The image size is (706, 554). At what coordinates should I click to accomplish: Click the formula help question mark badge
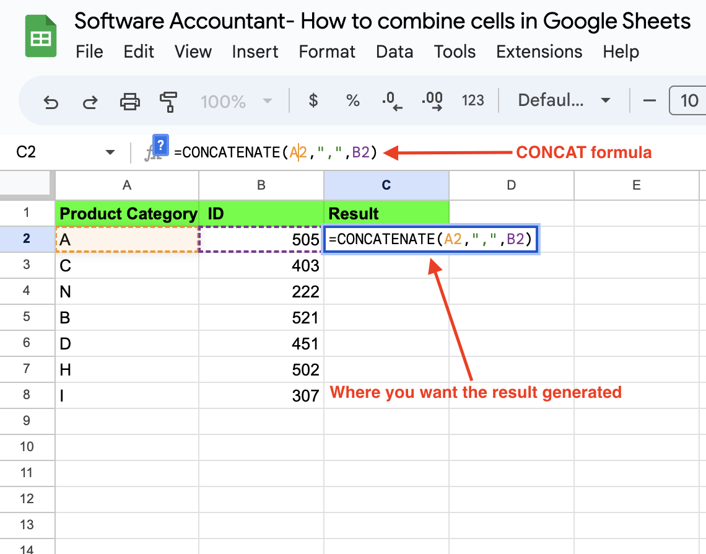161,145
